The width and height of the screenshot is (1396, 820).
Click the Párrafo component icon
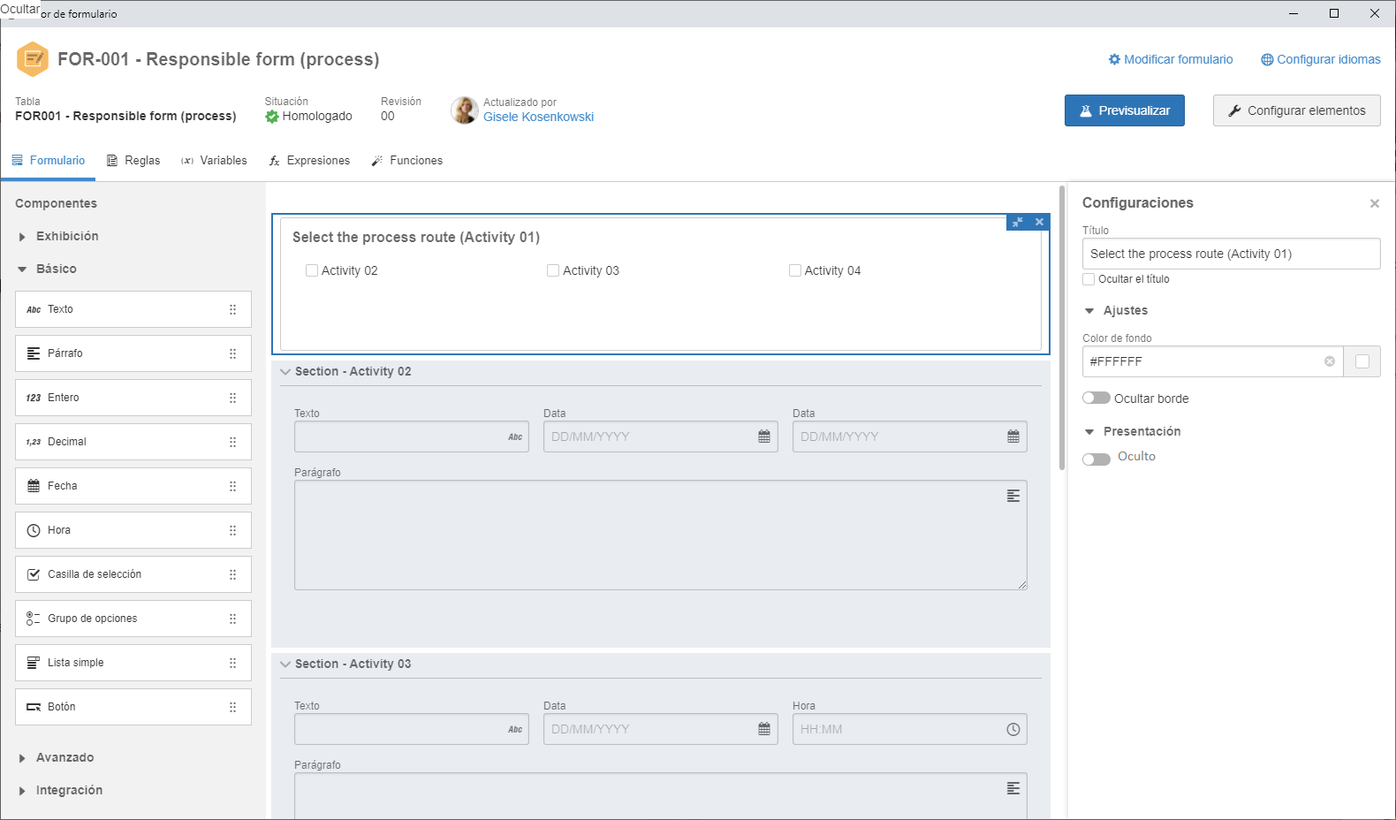click(x=34, y=353)
